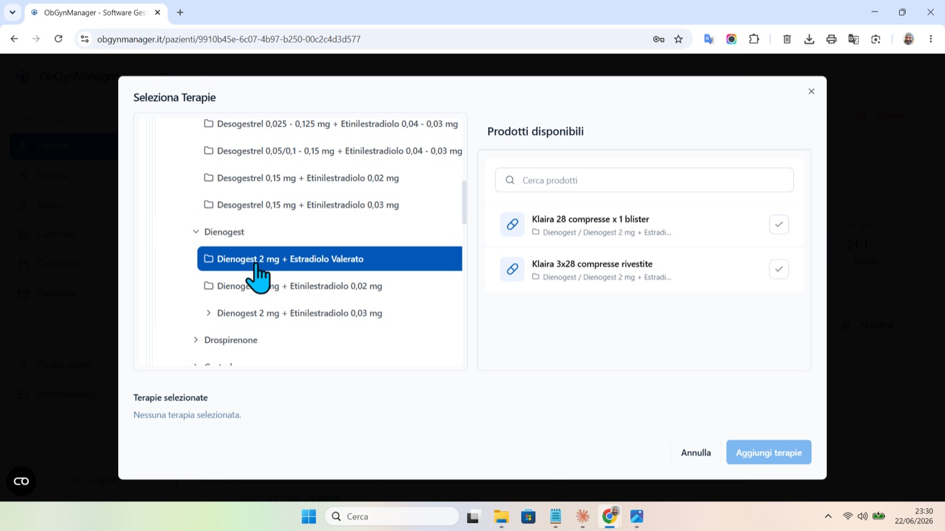This screenshot has width=945, height=531.
Task: Open the volume icon in system tray
Action: point(863,516)
